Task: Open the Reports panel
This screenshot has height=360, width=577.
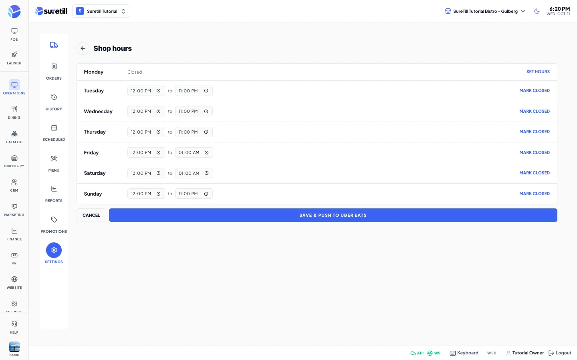Action: 54,194
